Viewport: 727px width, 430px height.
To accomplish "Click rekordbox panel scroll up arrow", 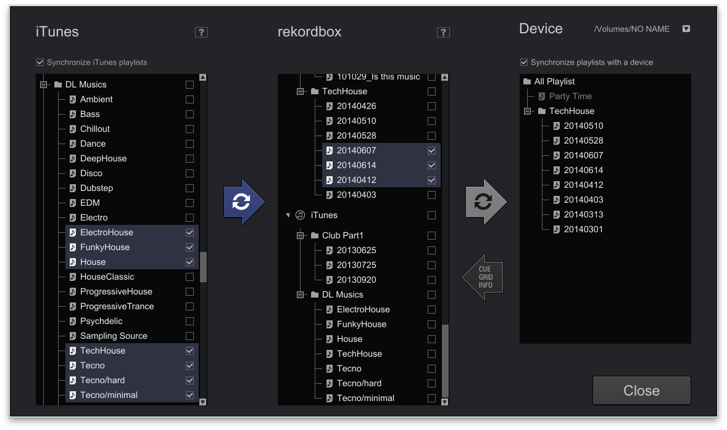I will 444,78.
